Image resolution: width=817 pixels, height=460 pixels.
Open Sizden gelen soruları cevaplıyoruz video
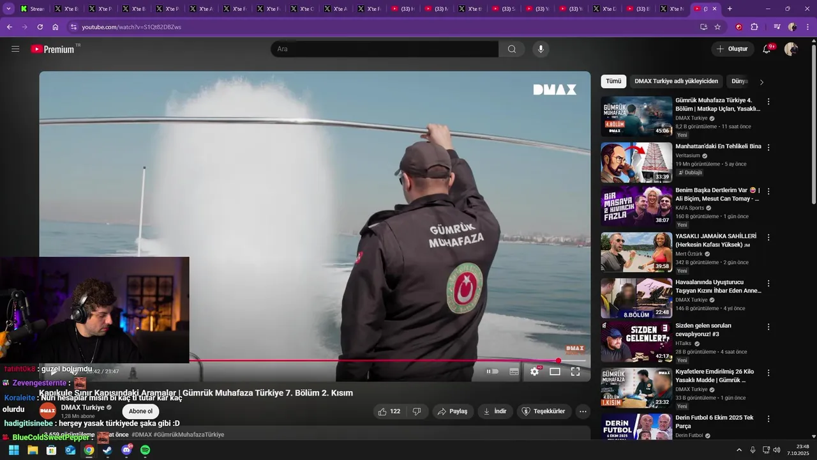[703, 330]
